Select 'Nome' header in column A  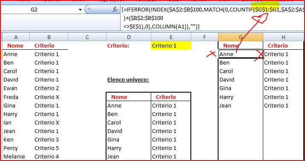coord(15,46)
